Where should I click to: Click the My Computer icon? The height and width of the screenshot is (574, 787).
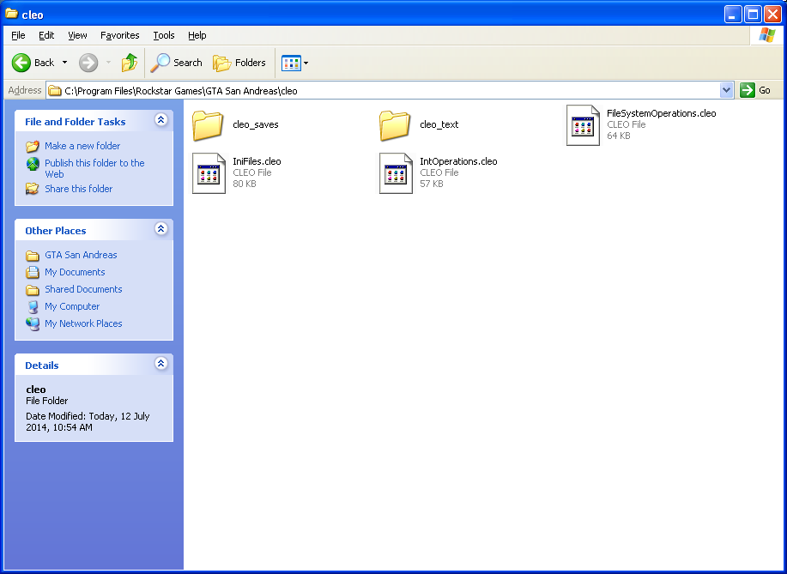click(x=33, y=306)
